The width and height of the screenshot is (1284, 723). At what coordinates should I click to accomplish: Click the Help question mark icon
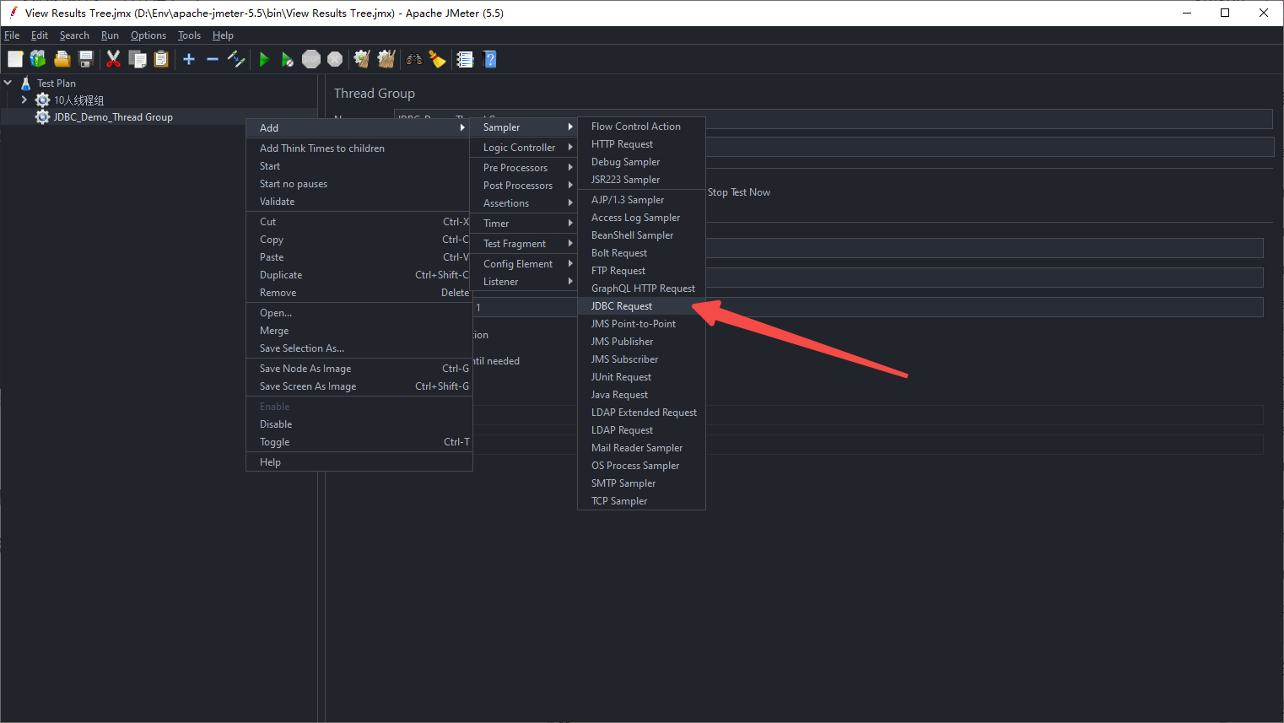pyautogui.click(x=489, y=59)
